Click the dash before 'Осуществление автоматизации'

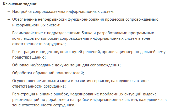click(9, 81)
